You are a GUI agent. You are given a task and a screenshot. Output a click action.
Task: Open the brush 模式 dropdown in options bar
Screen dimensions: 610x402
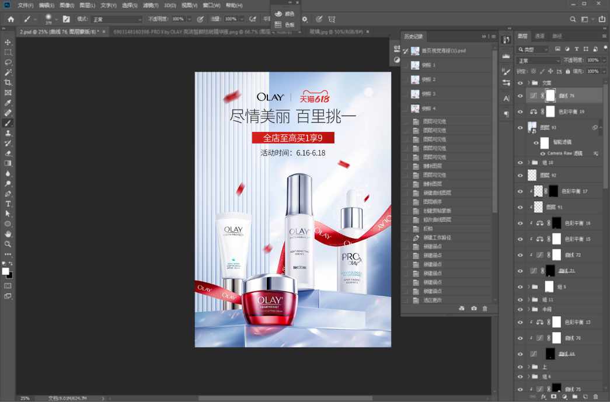point(117,19)
